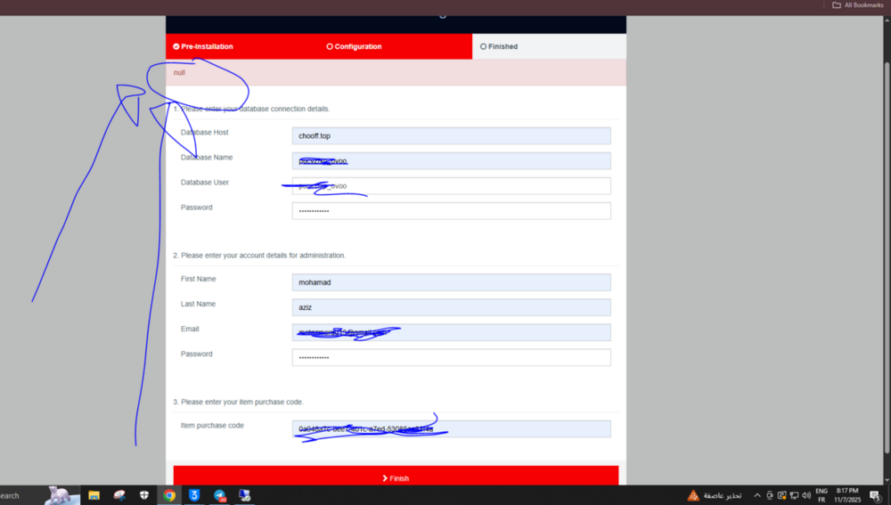Click the volume speaker tray icon
891x505 pixels.
pos(806,495)
